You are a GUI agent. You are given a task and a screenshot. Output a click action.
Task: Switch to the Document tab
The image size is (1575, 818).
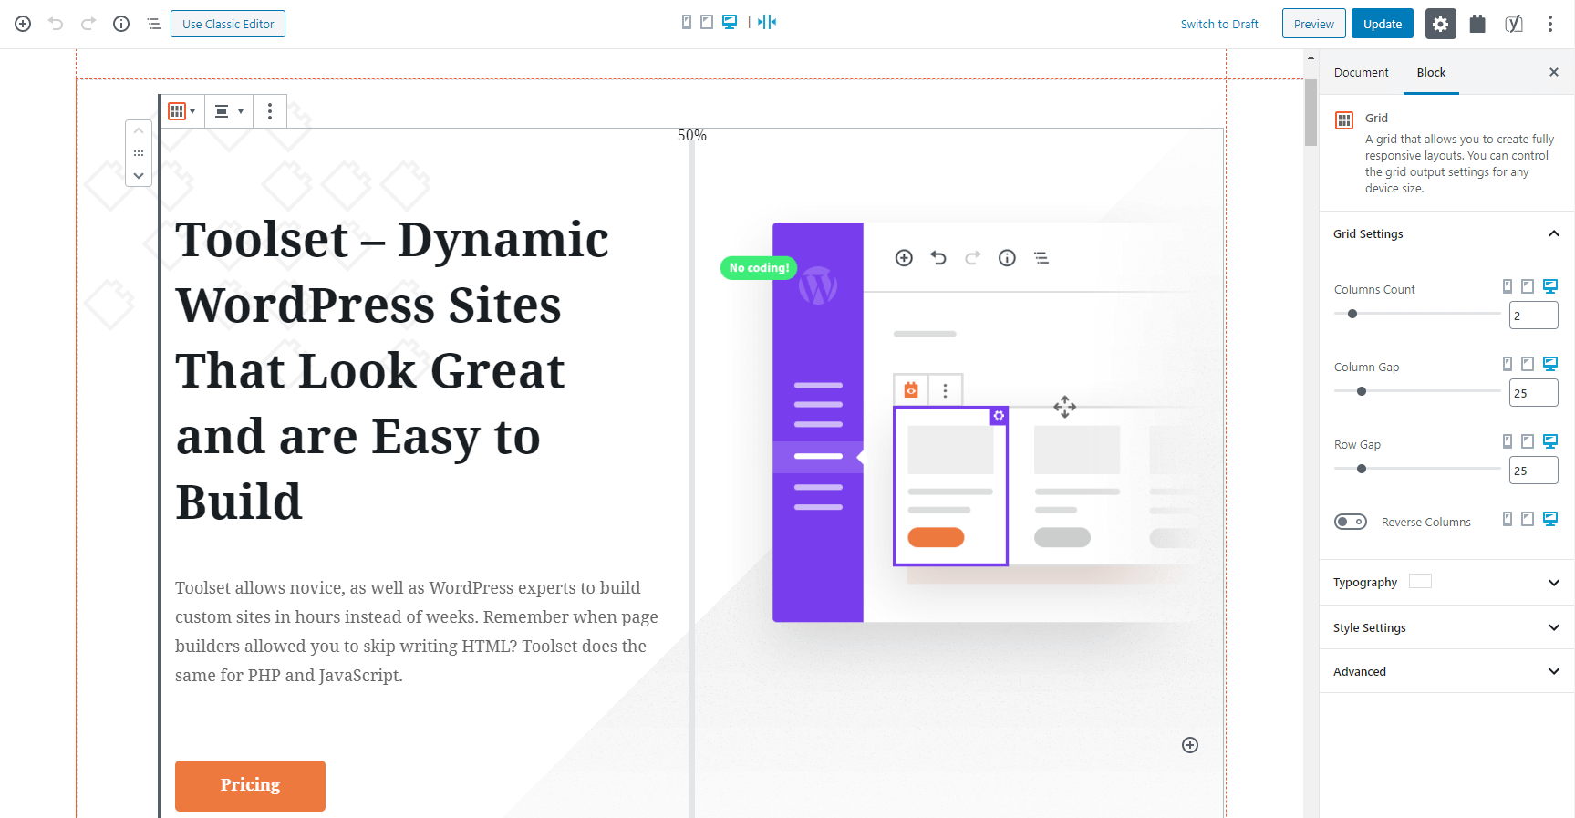(x=1361, y=72)
